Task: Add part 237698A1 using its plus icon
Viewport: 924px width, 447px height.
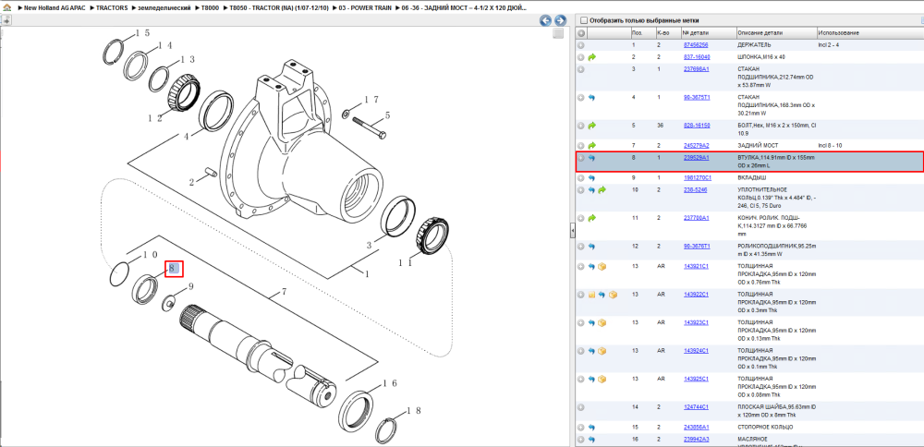Action: (x=581, y=69)
